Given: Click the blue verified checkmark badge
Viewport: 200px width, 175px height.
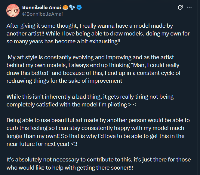Looking at the screenshot, I should [79, 7].
